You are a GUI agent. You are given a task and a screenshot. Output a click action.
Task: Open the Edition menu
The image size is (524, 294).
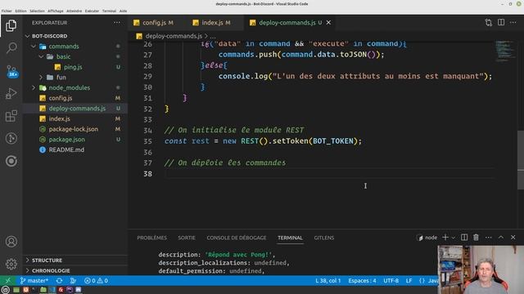pos(20,11)
